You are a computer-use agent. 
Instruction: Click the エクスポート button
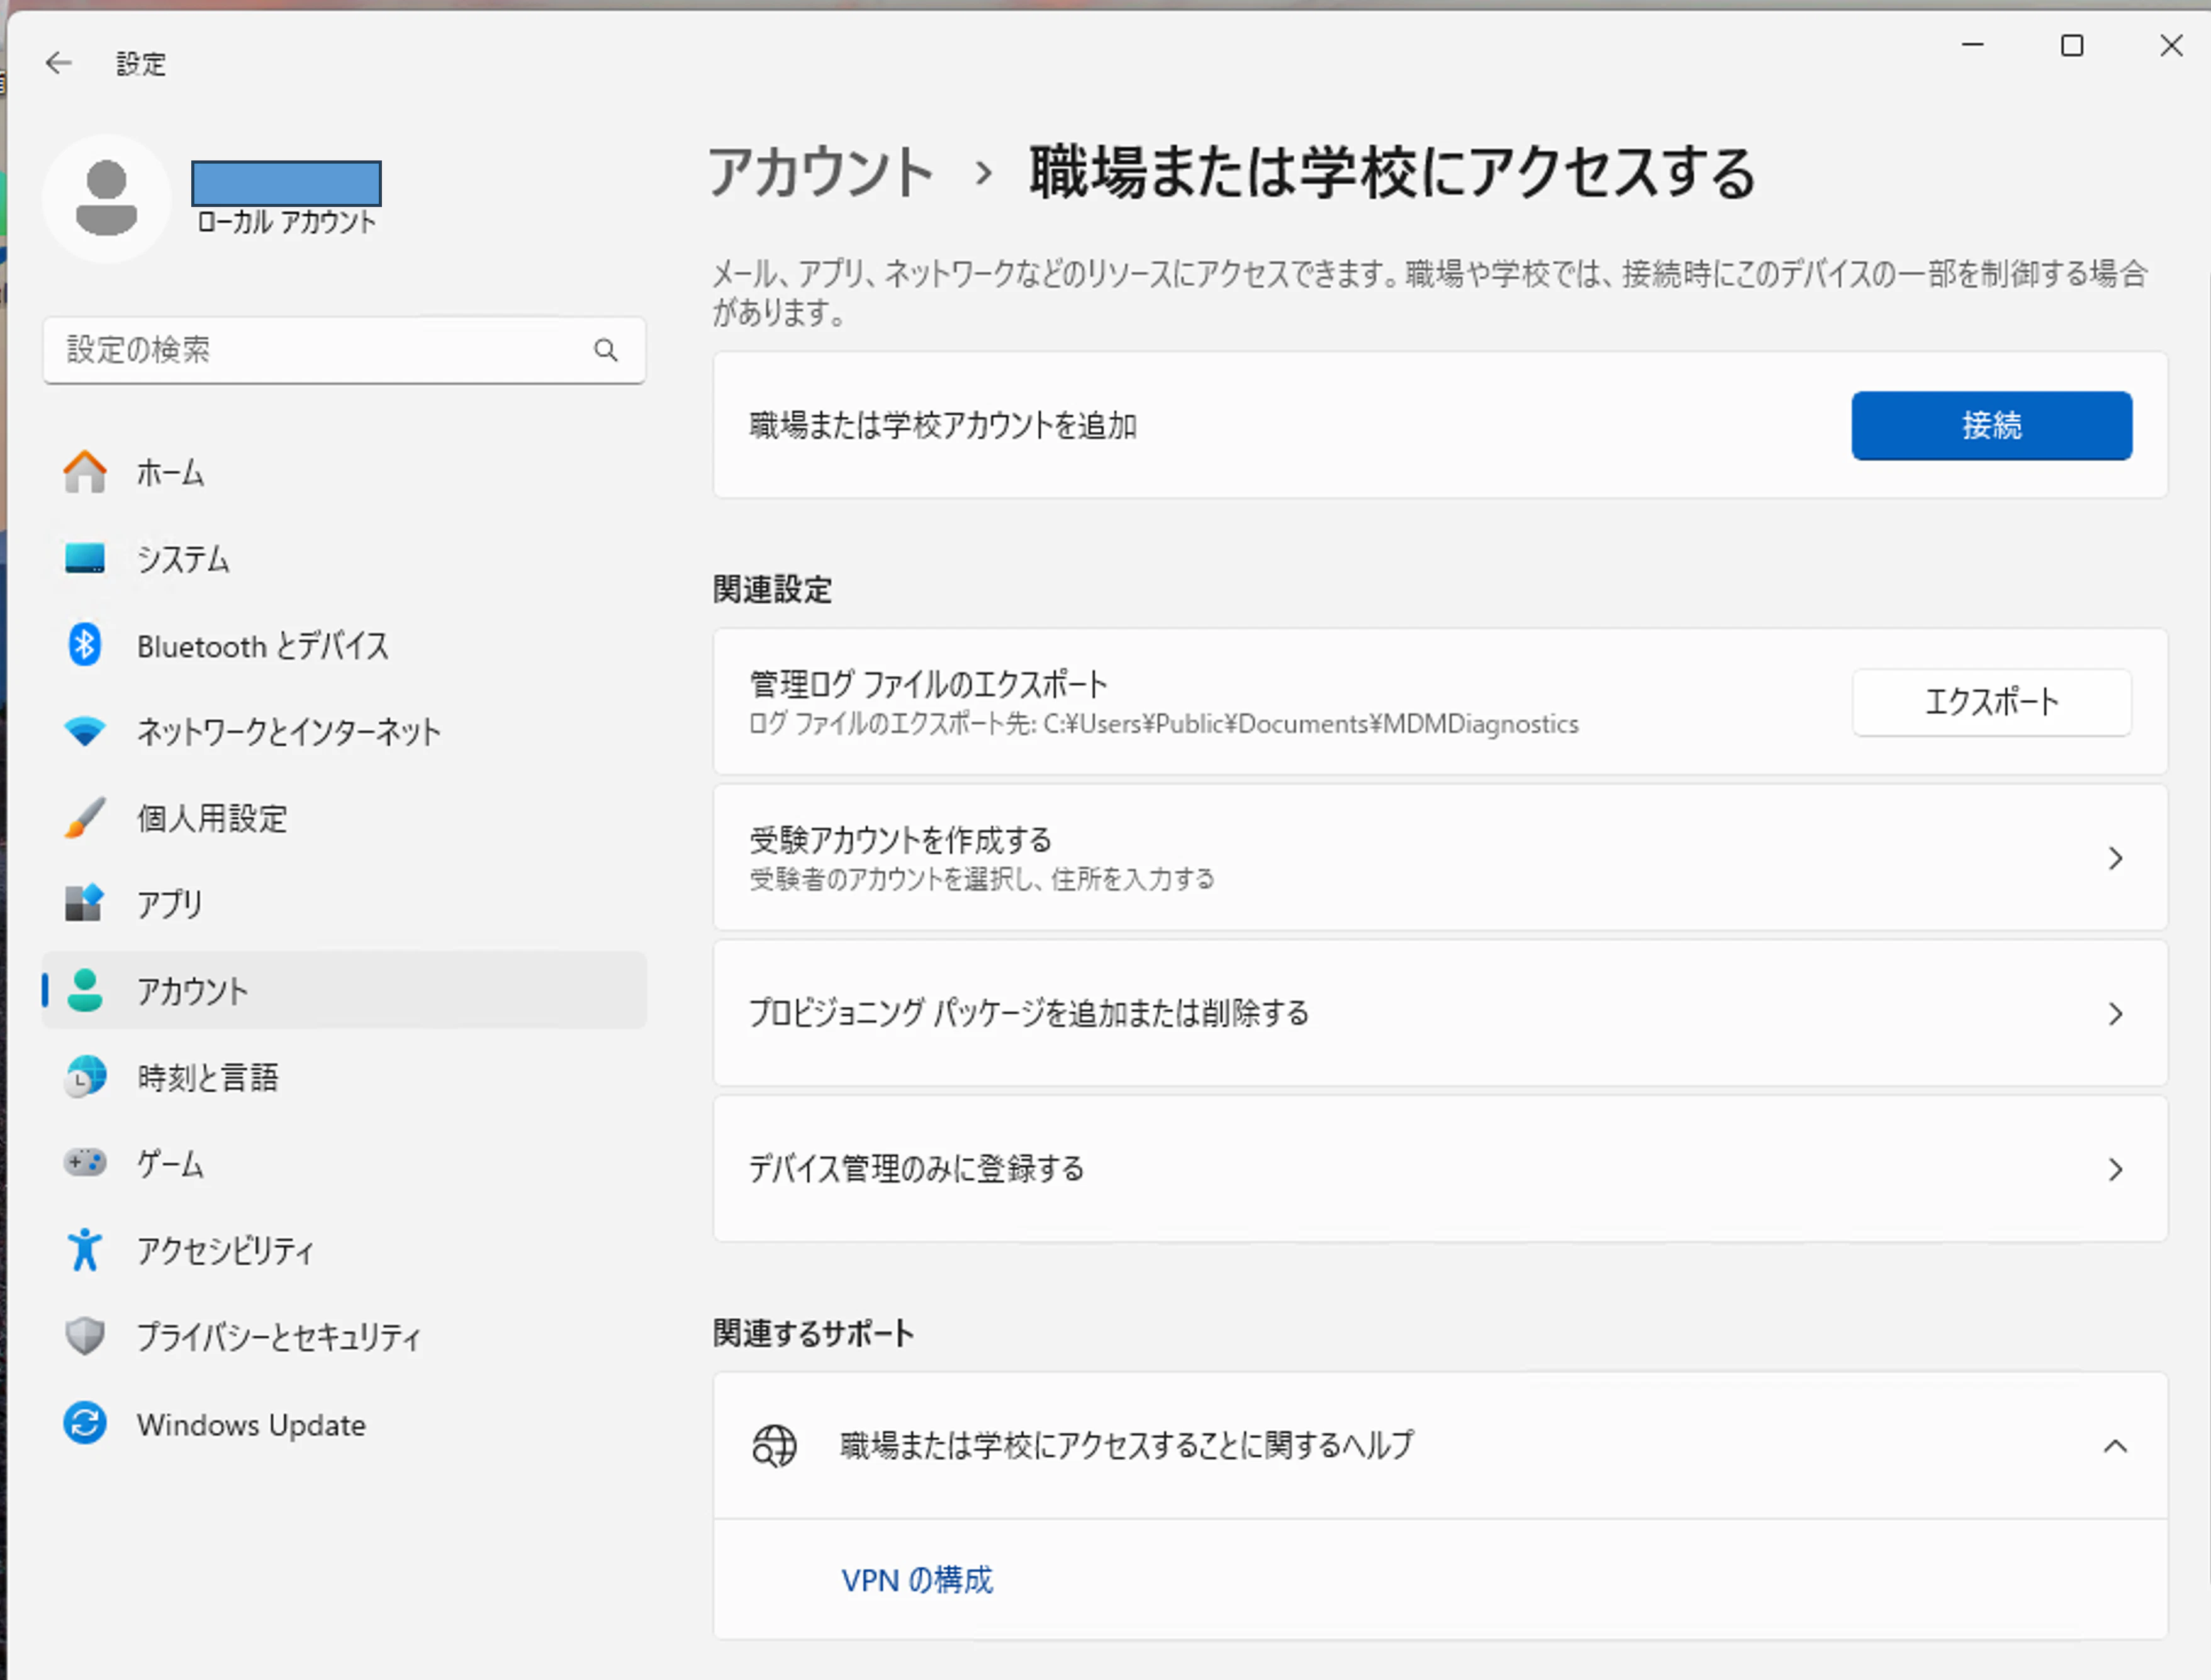(1991, 702)
